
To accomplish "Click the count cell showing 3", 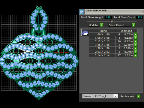I will click(x=119, y=52).
